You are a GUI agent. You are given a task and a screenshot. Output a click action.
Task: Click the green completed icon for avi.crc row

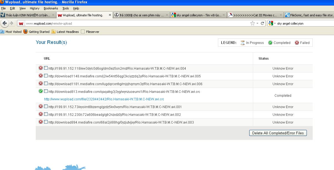point(41,91)
